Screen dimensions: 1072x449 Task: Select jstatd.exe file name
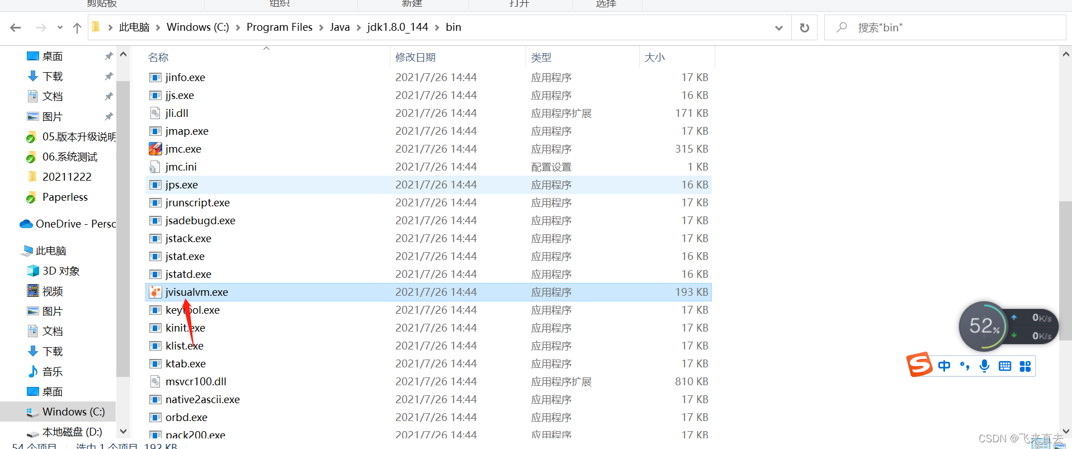click(188, 274)
